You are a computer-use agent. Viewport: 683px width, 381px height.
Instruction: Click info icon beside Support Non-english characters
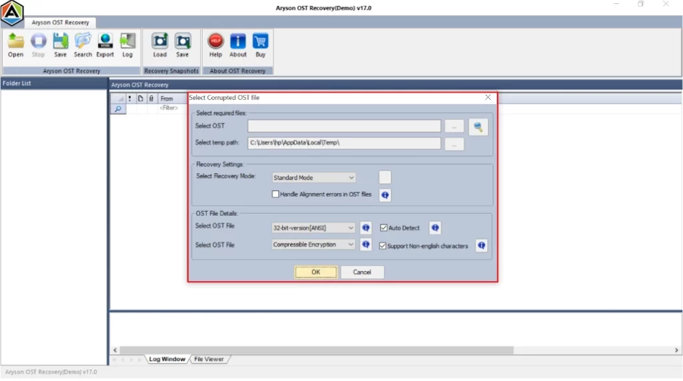482,246
